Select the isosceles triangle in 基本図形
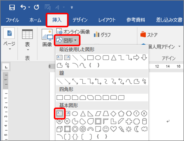 (x=83, y=114)
